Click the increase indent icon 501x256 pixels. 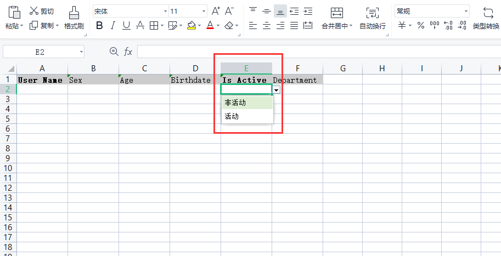308,11
